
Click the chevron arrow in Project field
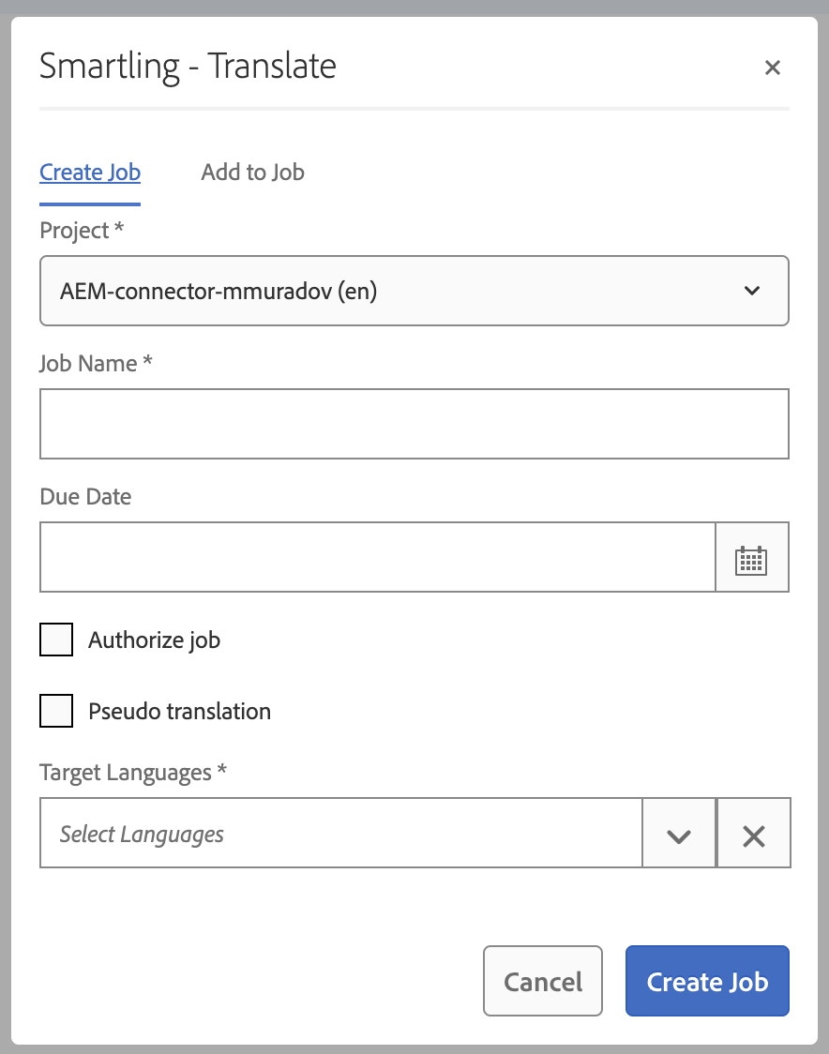[x=751, y=291]
